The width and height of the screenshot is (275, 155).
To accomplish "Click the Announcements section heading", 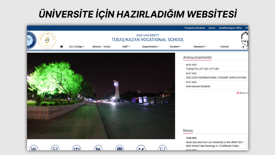I will [197, 57].
